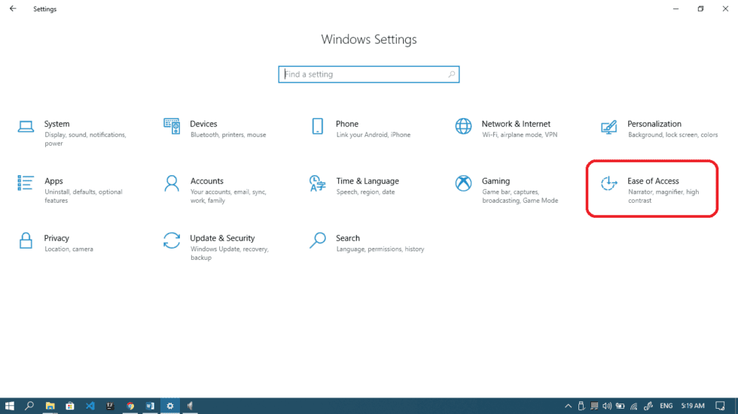Switch input language via ENG indicator
This screenshot has width=738, height=414.
coord(666,406)
